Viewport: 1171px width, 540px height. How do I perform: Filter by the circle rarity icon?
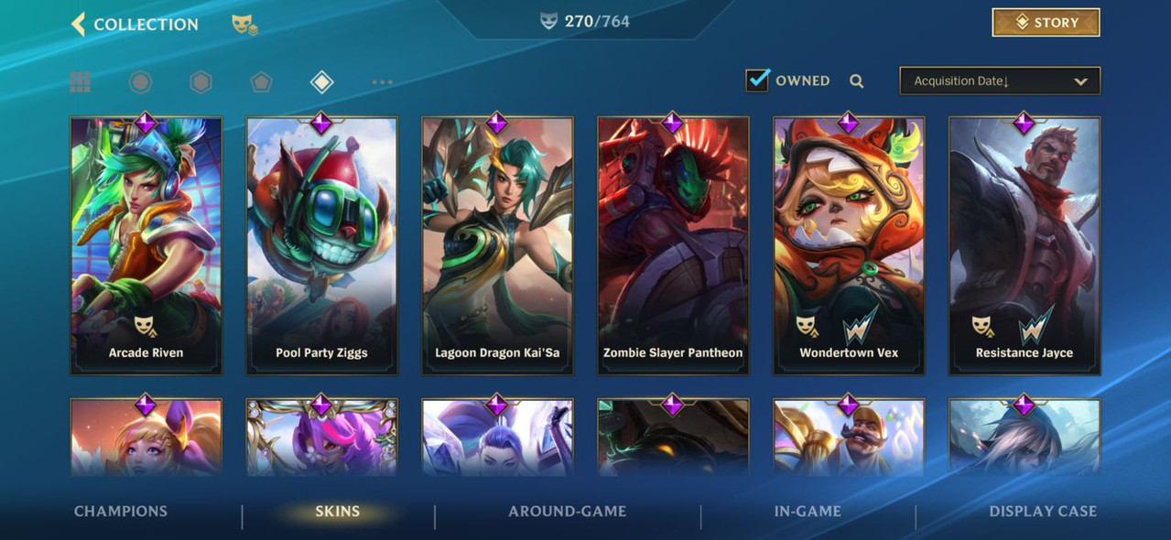[x=140, y=82]
